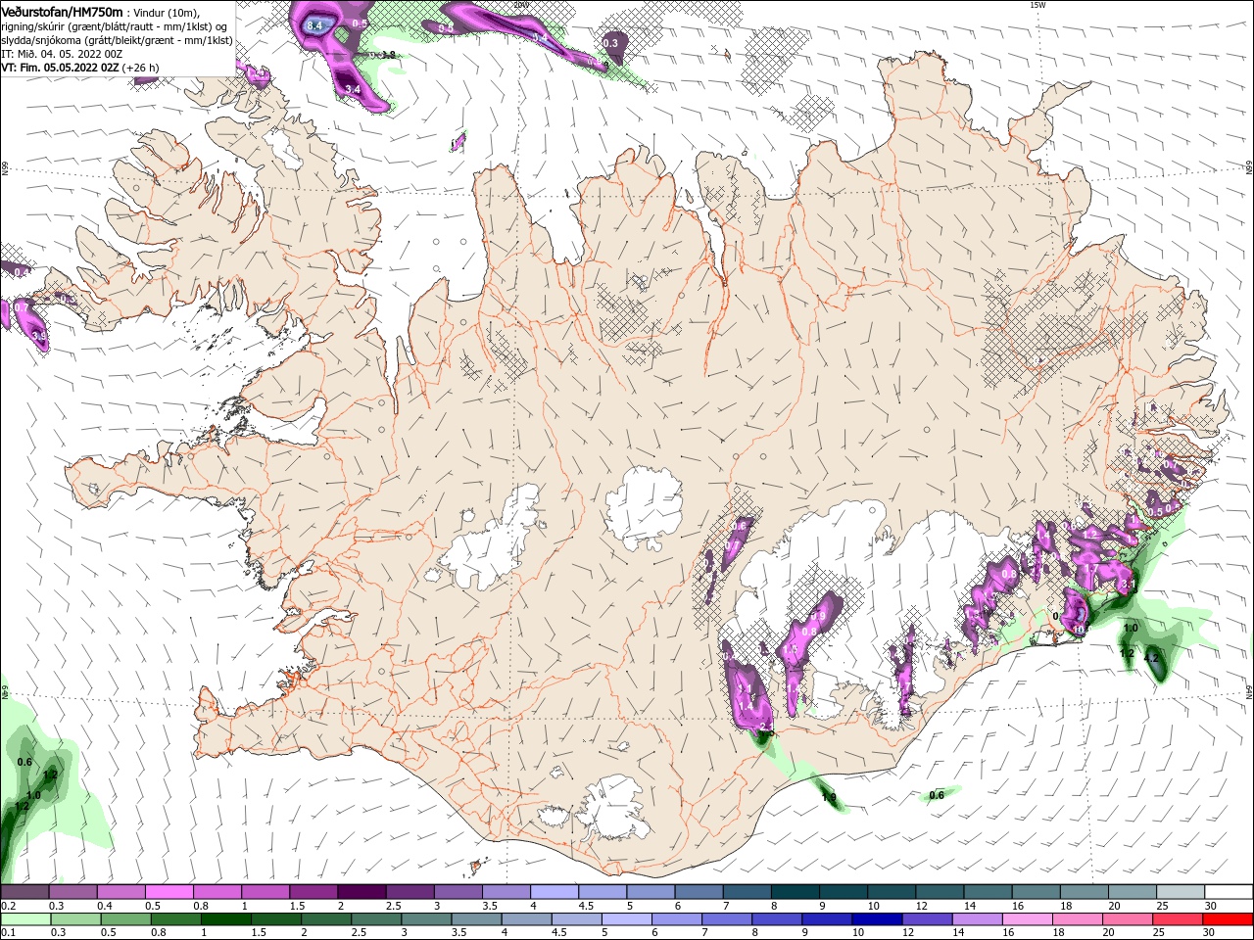1254x940 pixels.
Task: Click the 1.9 rain value offshore south coast
Action: tap(829, 798)
